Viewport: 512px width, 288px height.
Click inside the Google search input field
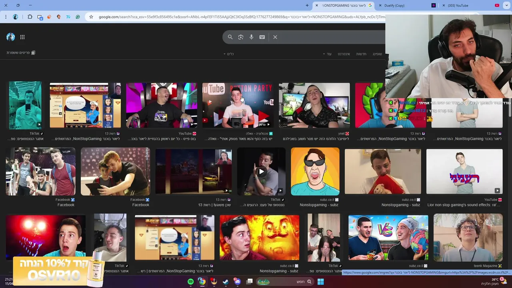coord(332,37)
